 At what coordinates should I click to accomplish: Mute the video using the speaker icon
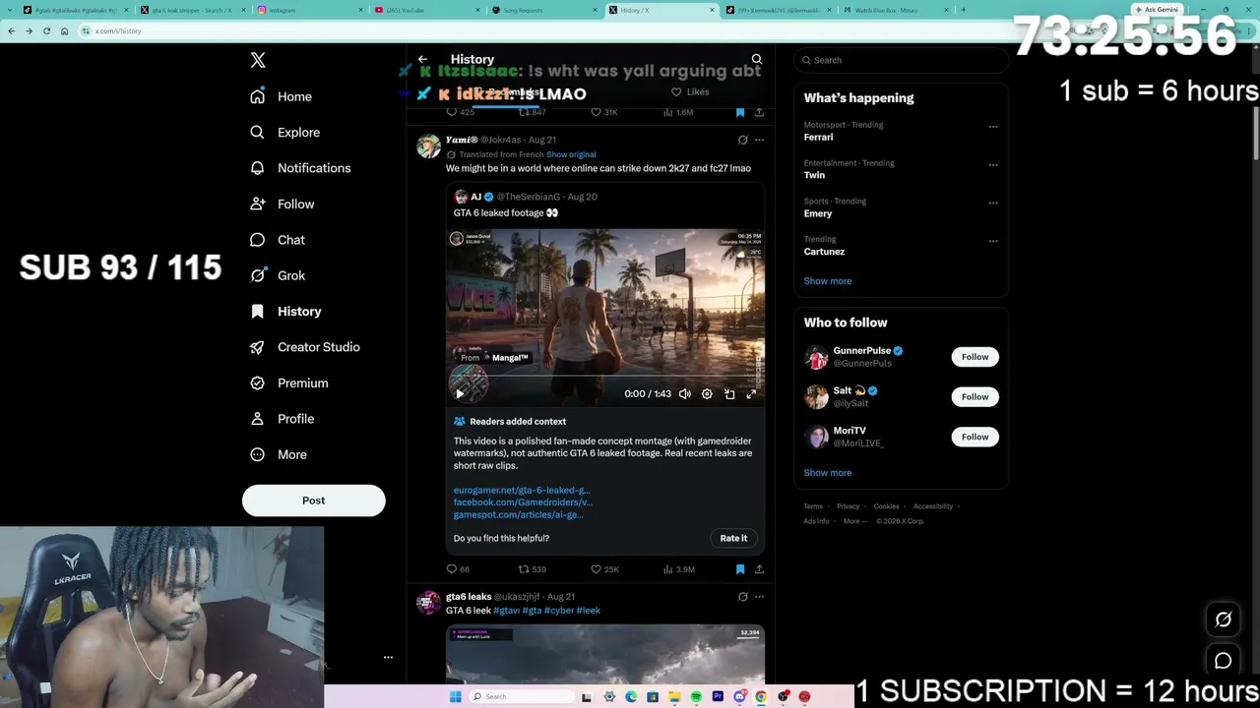coord(685,393)
